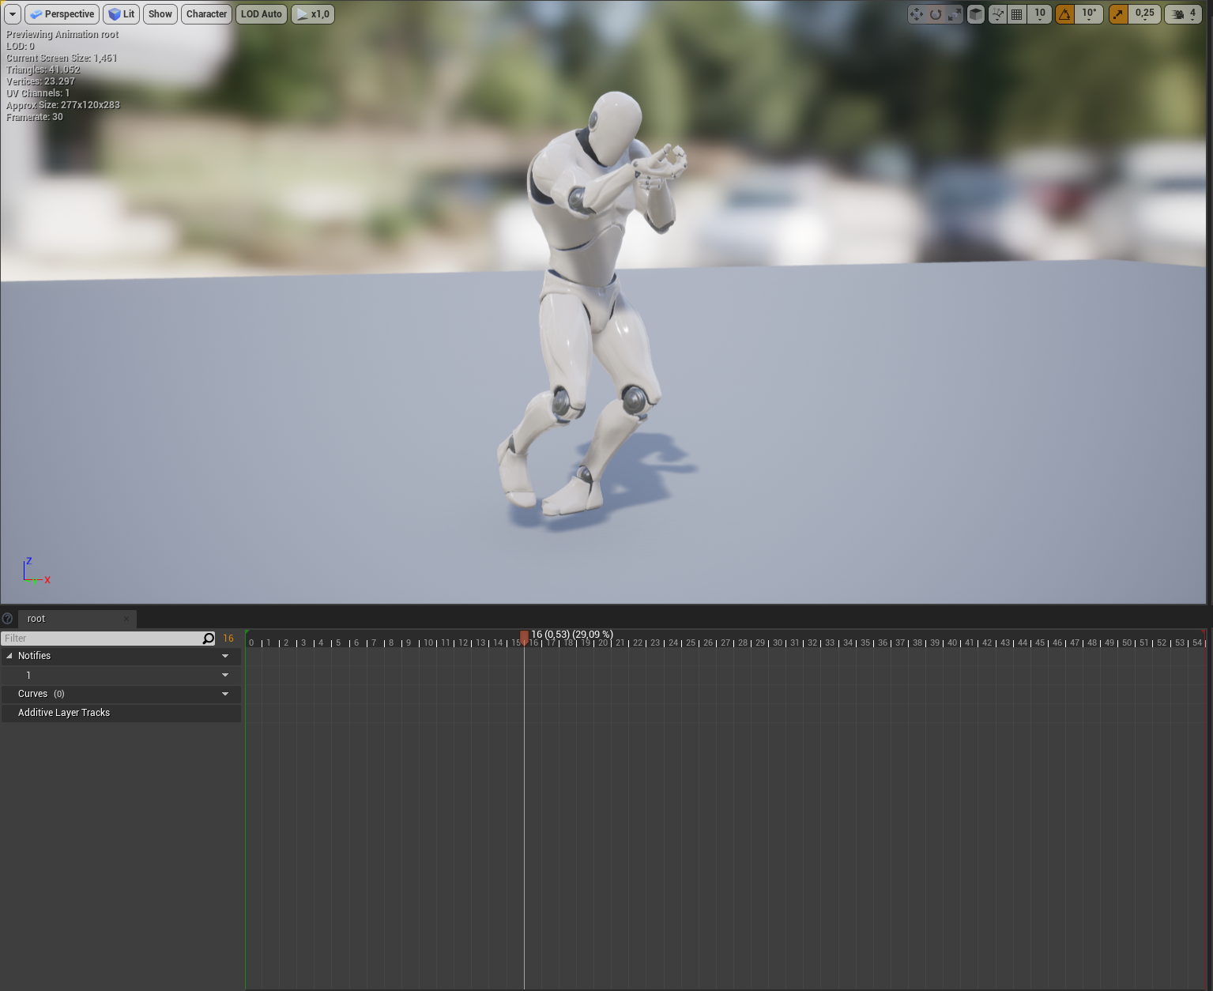
Task: Click the camera speed icon
Action: pyautogui.click(x=1177, y=13)
